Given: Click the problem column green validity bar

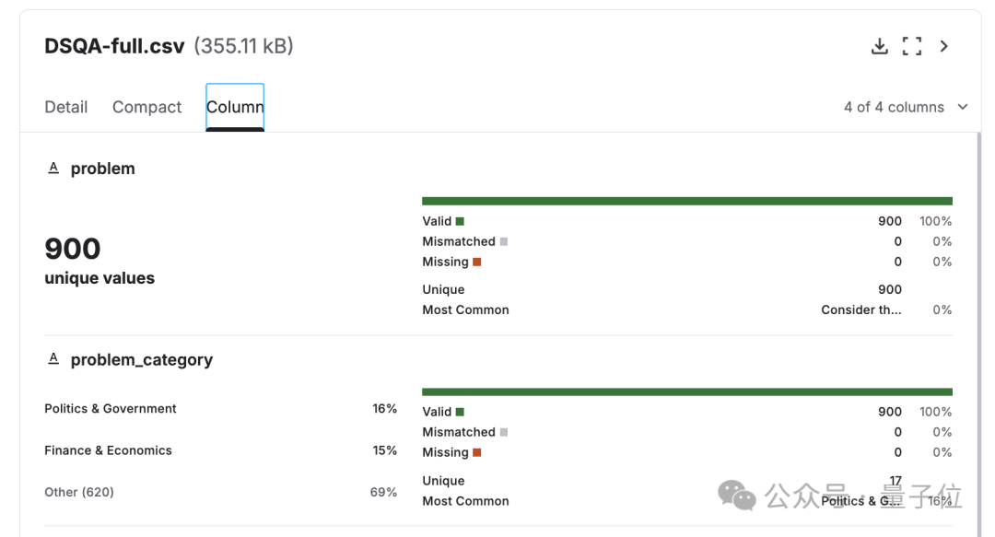Looking at the screenshot, I should [x=687, y=201].
